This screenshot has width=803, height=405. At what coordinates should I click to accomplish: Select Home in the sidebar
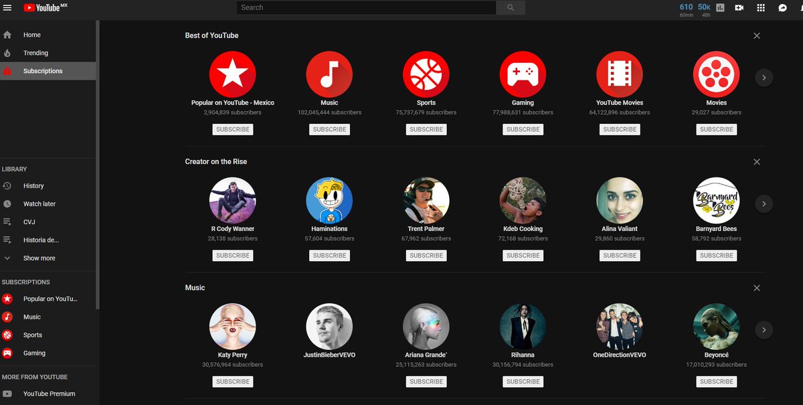click(48, 35)
